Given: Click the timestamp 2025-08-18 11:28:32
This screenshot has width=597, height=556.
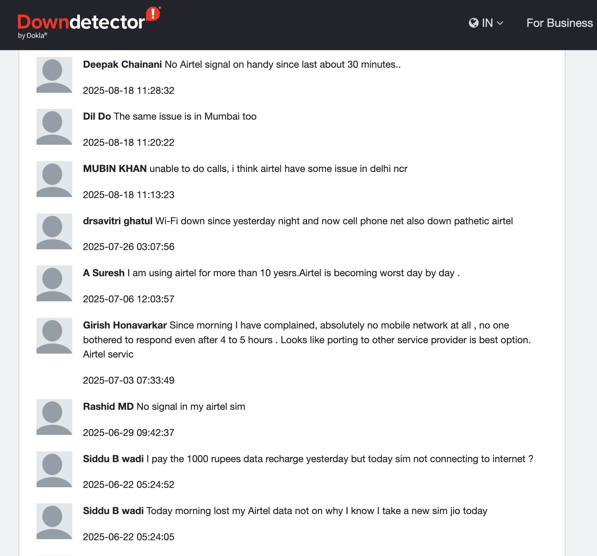Looking at the screenshot, I should (128, 90).
